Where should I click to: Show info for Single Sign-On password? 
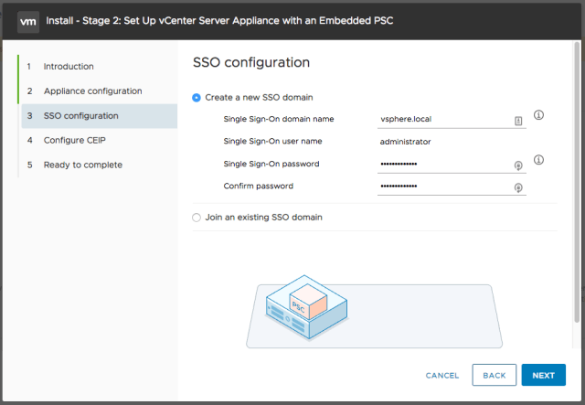pos(538,160)
